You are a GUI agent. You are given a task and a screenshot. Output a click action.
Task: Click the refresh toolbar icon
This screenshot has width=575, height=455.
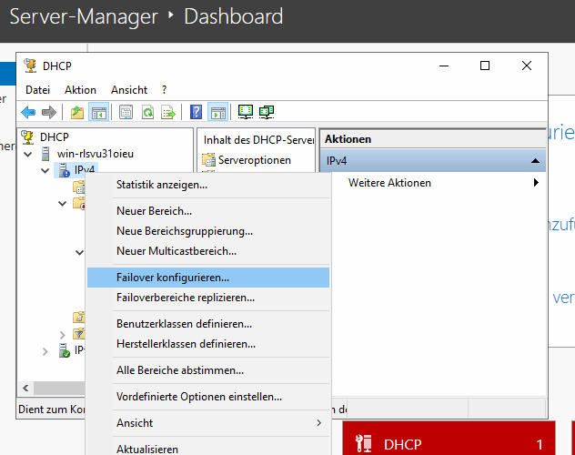(x=147, y=113)
